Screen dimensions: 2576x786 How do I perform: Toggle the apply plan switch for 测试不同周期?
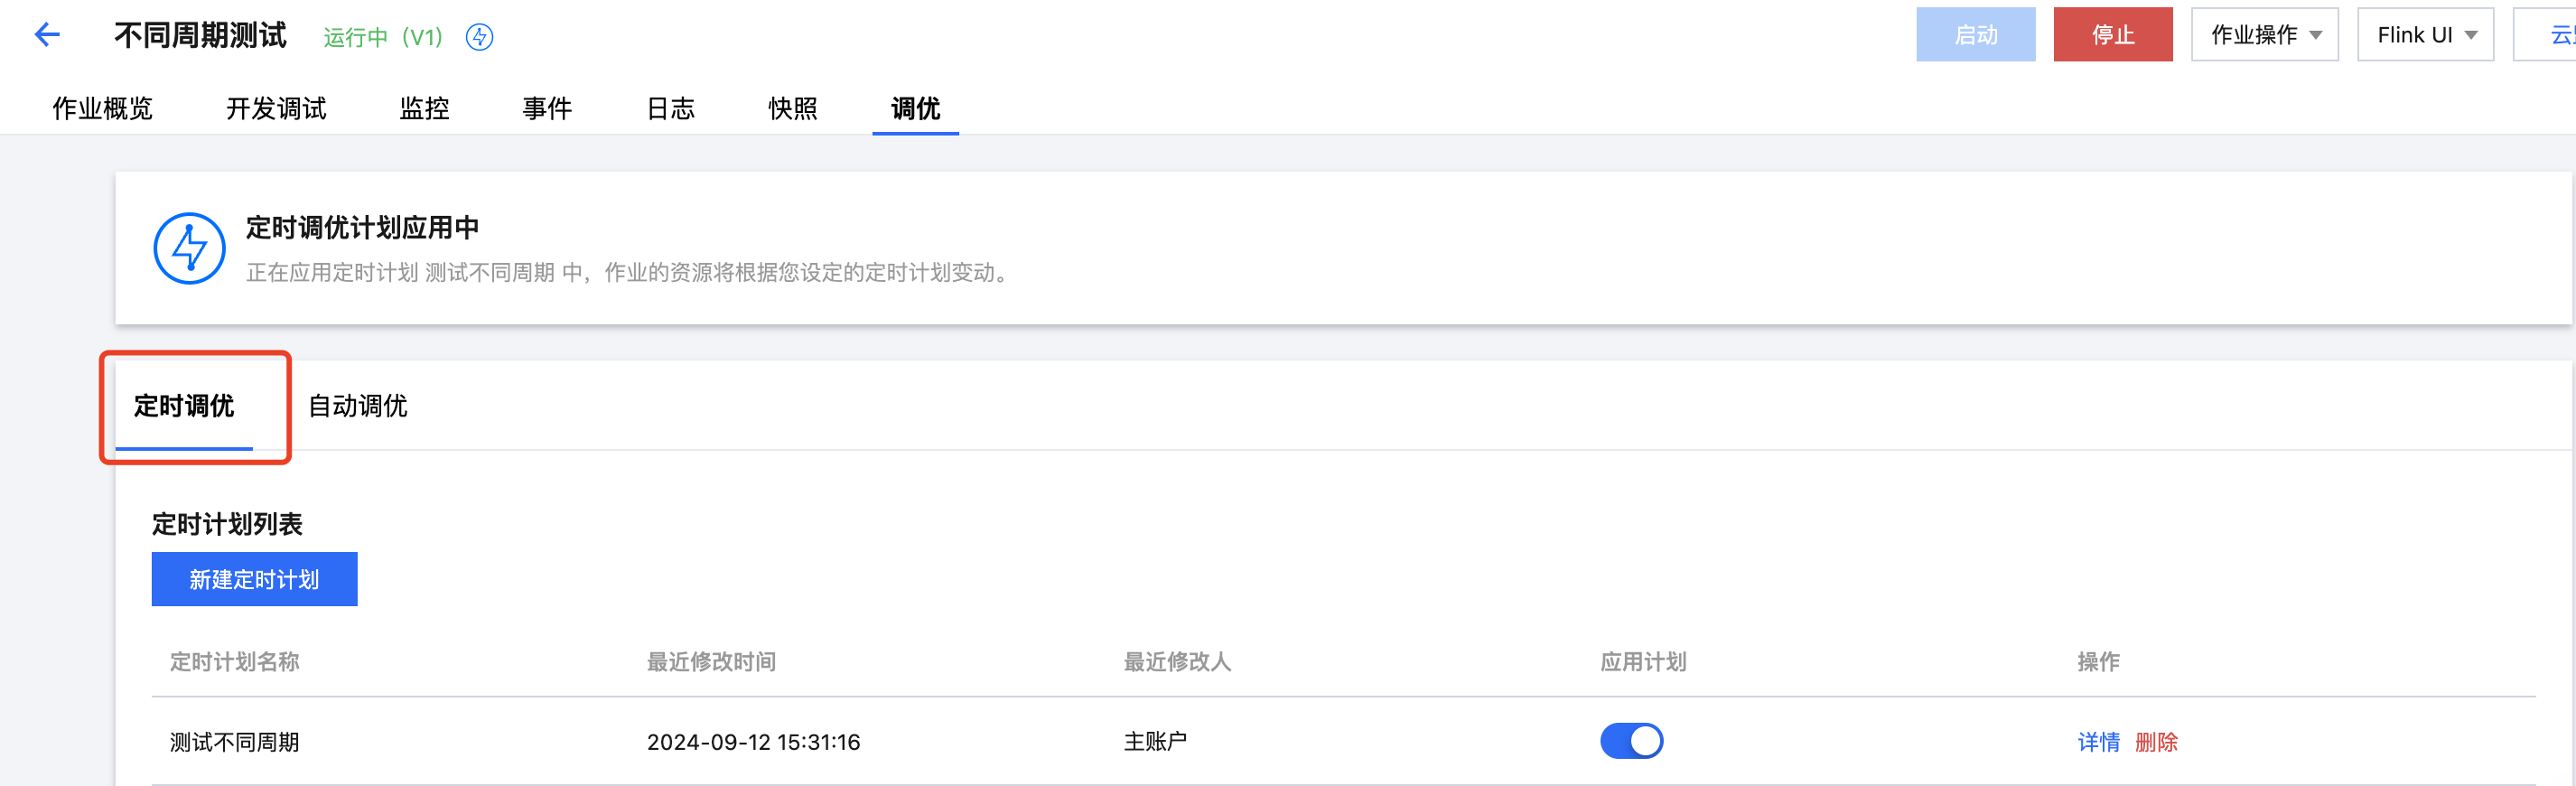(x=1631, y=741)
